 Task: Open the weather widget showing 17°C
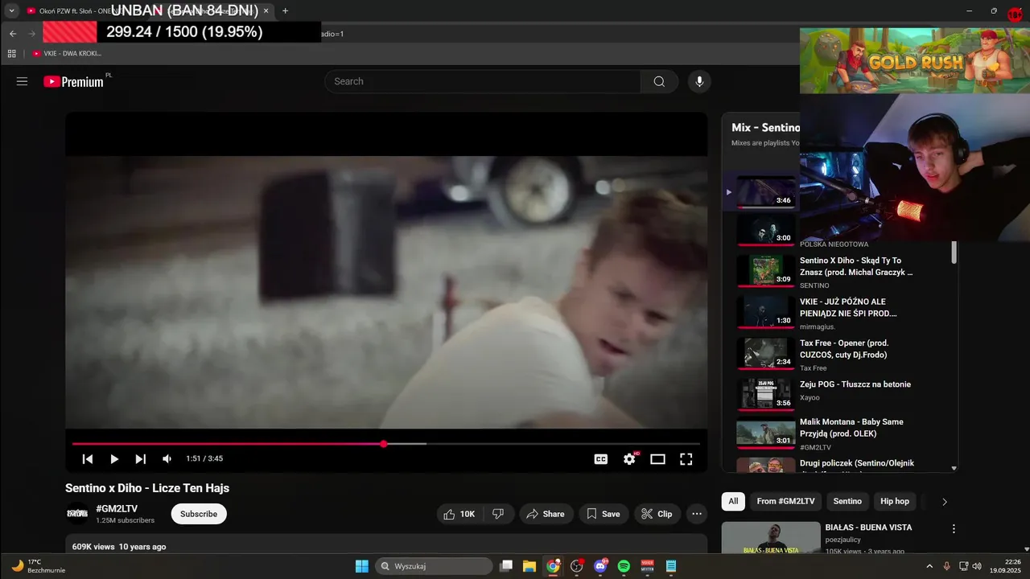pos(38,566)
